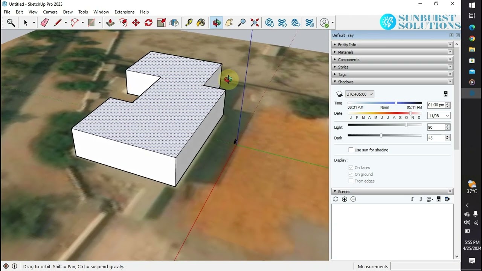Click on the Time slider handle
The height and width of the screenshot is (271, 482).
click(396, 103)
